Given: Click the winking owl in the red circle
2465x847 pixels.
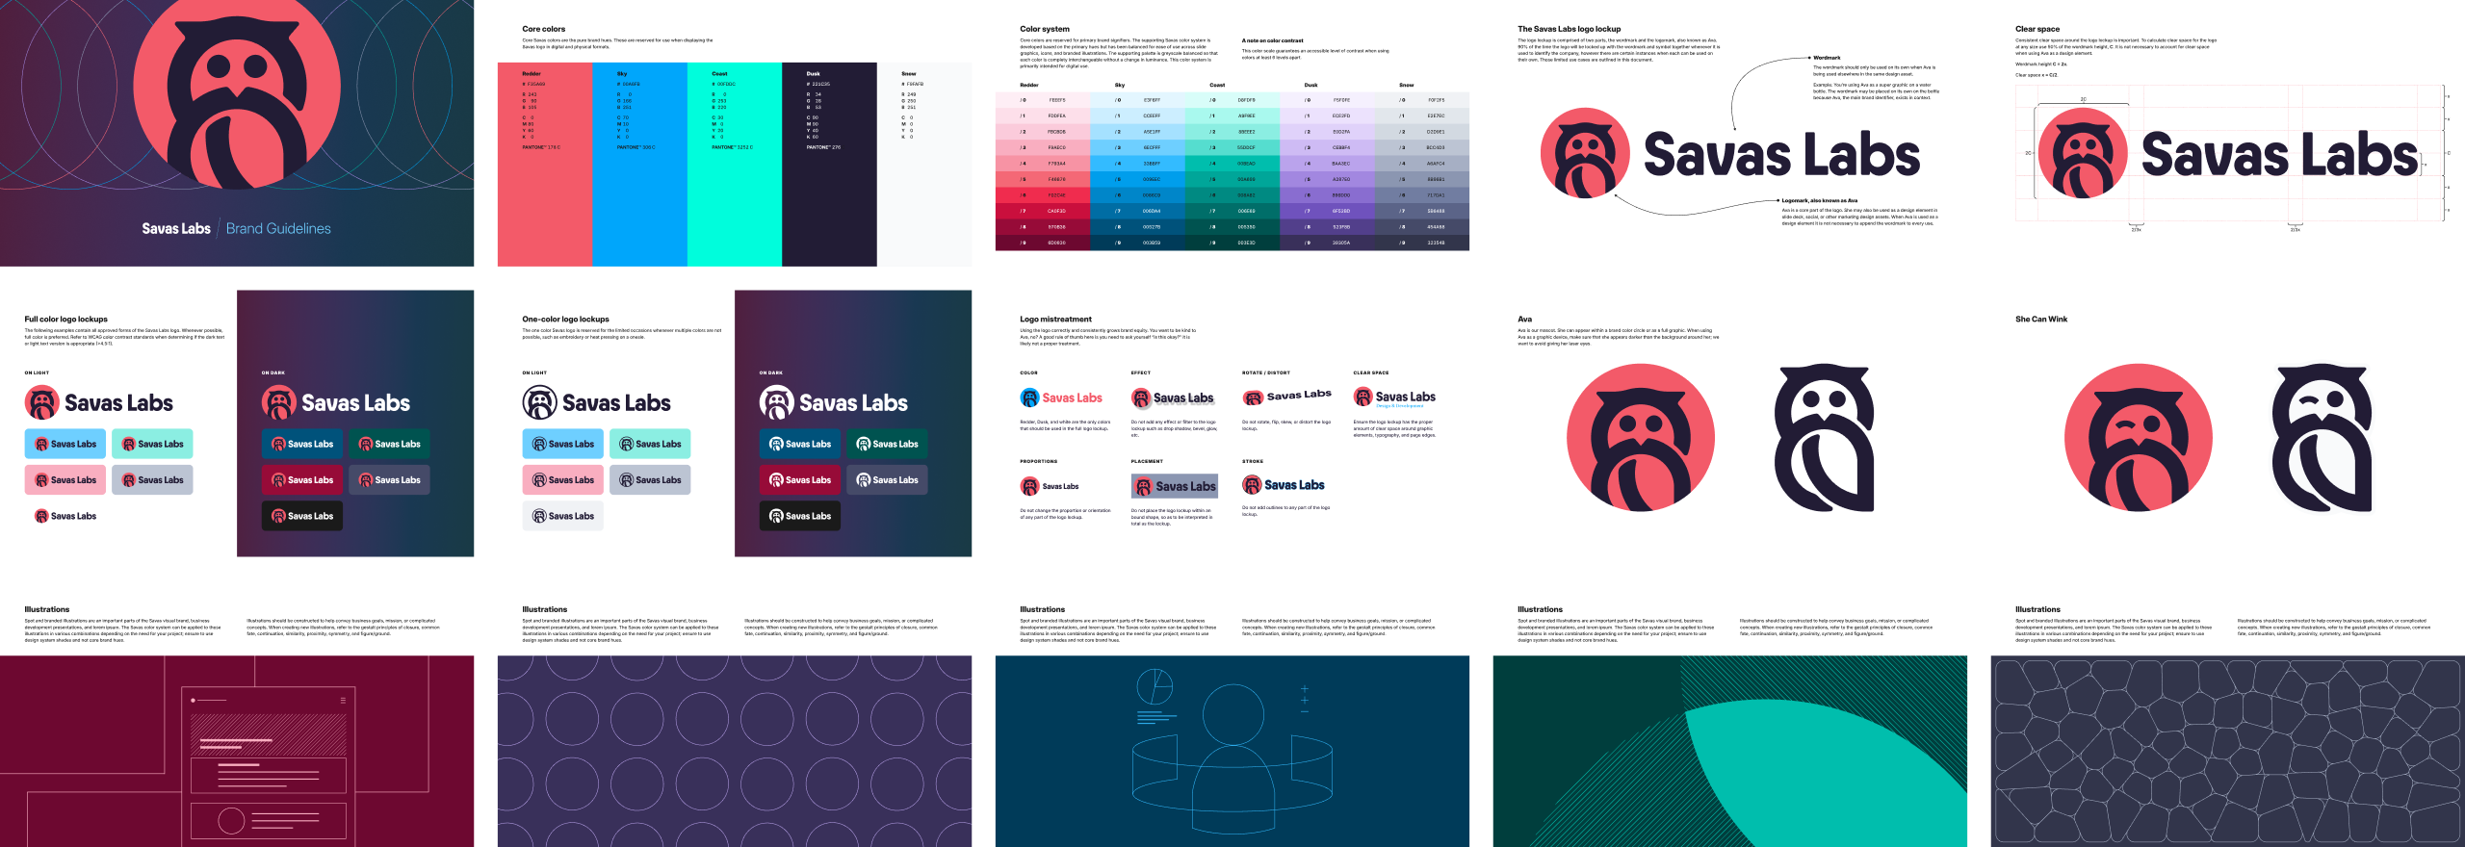Looking at the screenshot, I should [2139, 437].
